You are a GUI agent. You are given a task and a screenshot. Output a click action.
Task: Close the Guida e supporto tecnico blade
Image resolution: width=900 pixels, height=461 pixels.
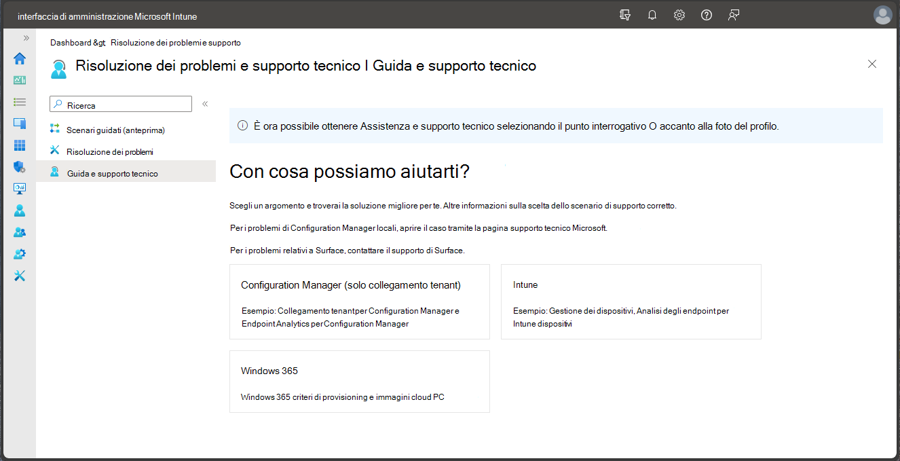click(872, 64)
